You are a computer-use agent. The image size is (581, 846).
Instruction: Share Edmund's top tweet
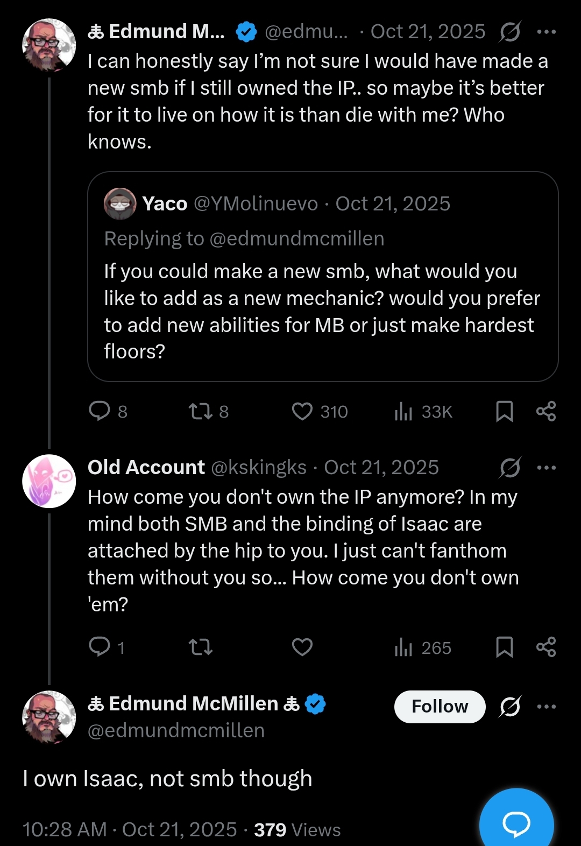(546, 411)
